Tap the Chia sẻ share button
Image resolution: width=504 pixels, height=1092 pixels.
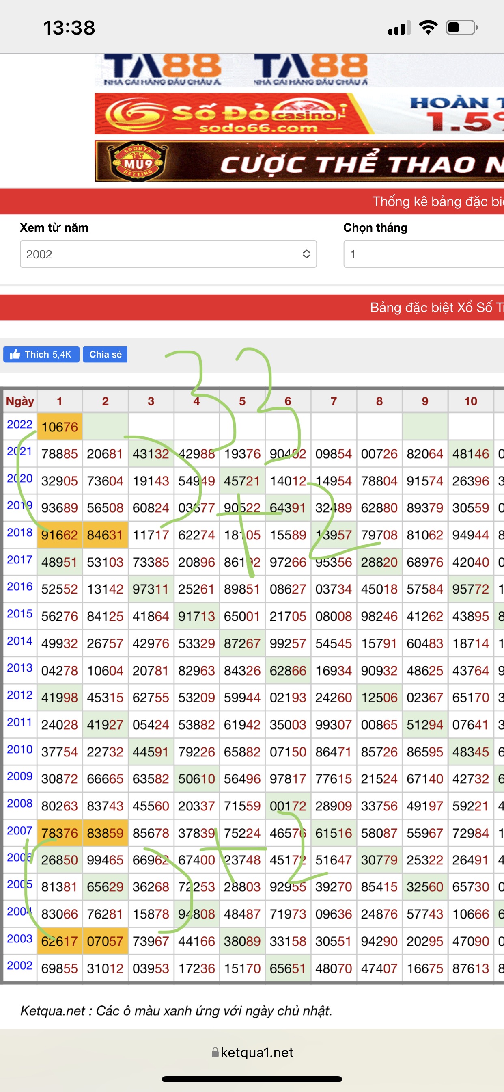(105, 354)
